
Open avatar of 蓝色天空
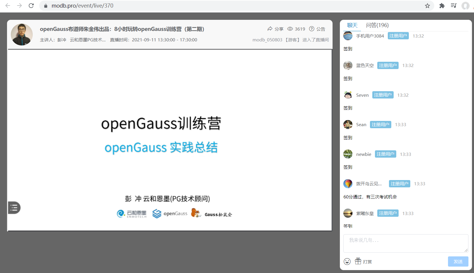348,65
